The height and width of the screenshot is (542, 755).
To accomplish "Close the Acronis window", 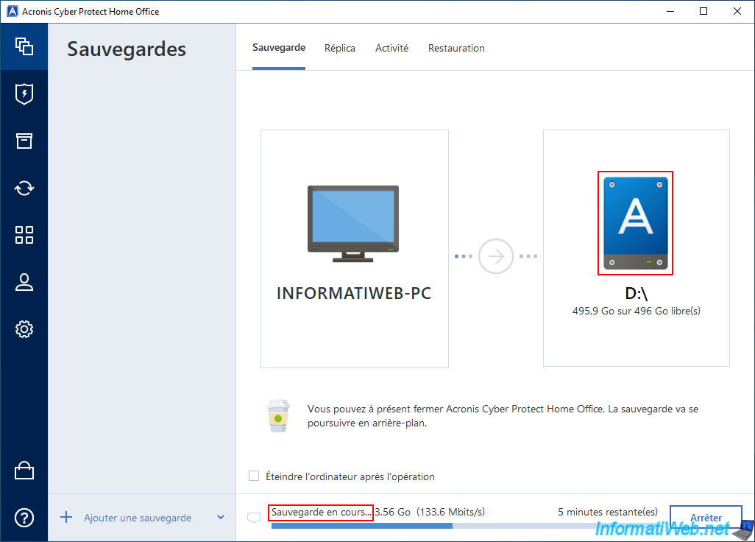I will click(x=737, y=11).
